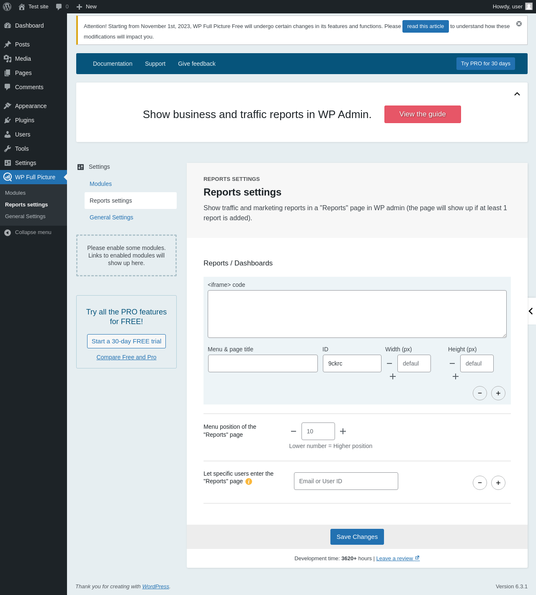Open the Support link
The width and height of the screenshot is (536, 595).
point(155,64)
